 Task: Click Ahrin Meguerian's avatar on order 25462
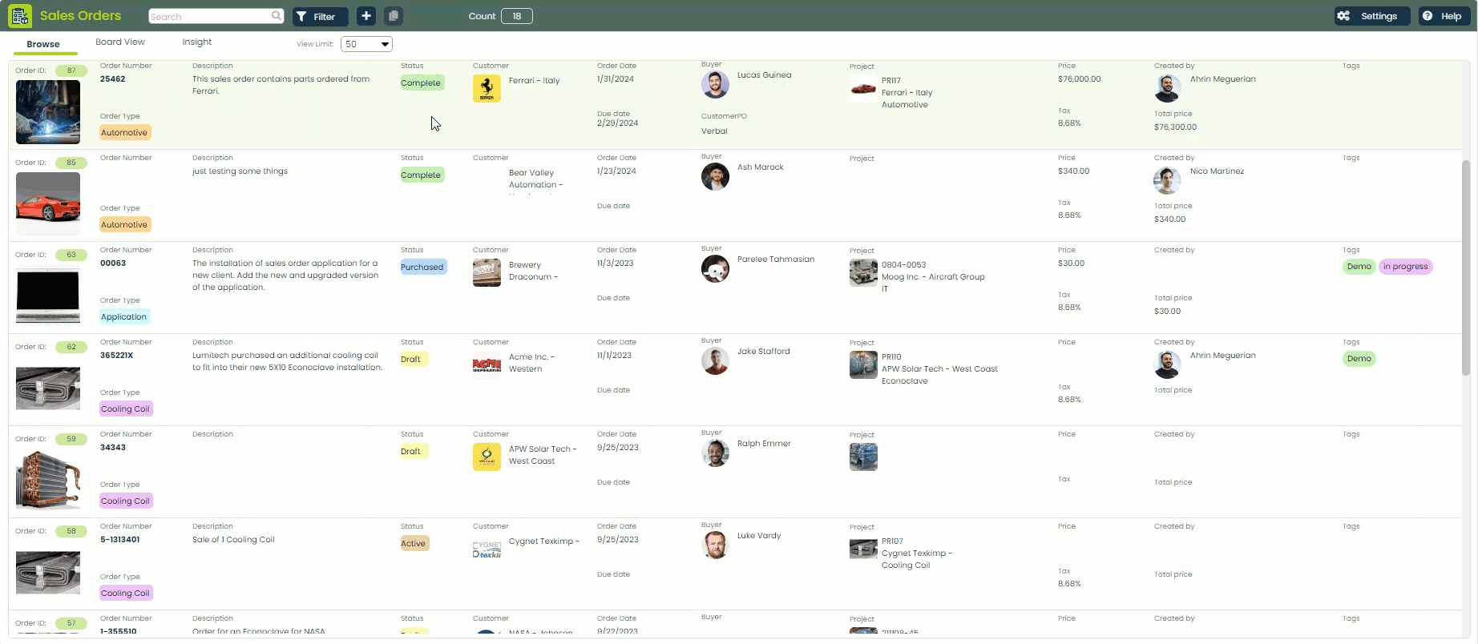(x=1167, y=88)
